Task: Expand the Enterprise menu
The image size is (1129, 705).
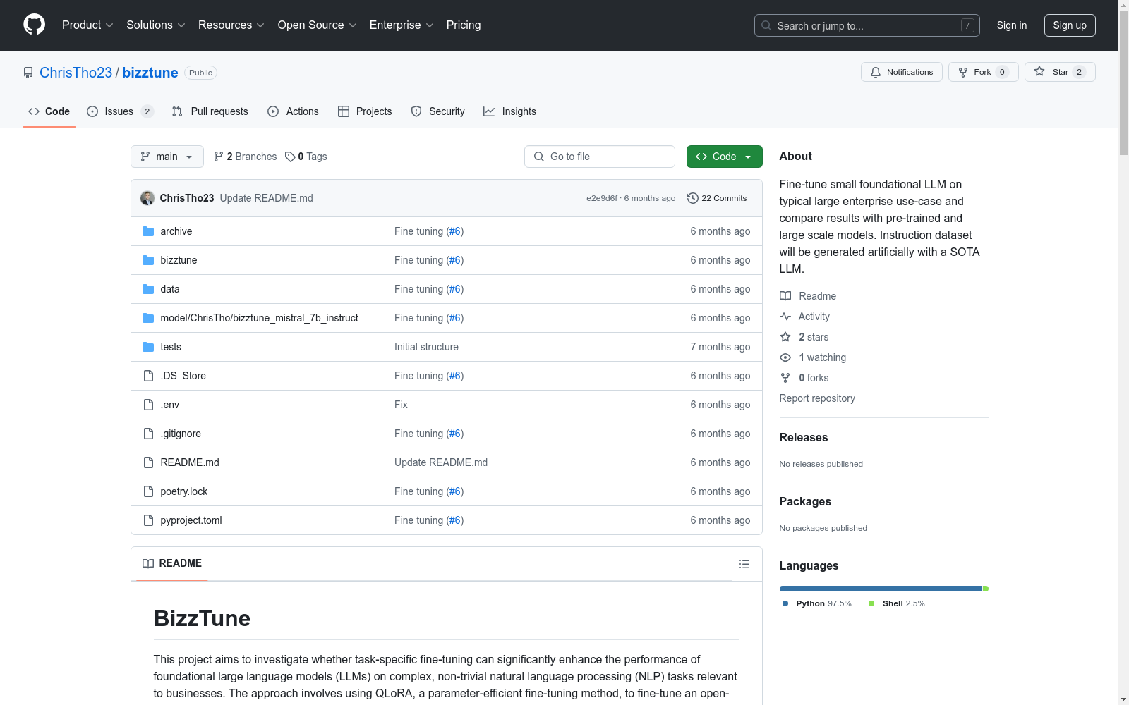Action: pyautogui.click(x=402, y=25)
